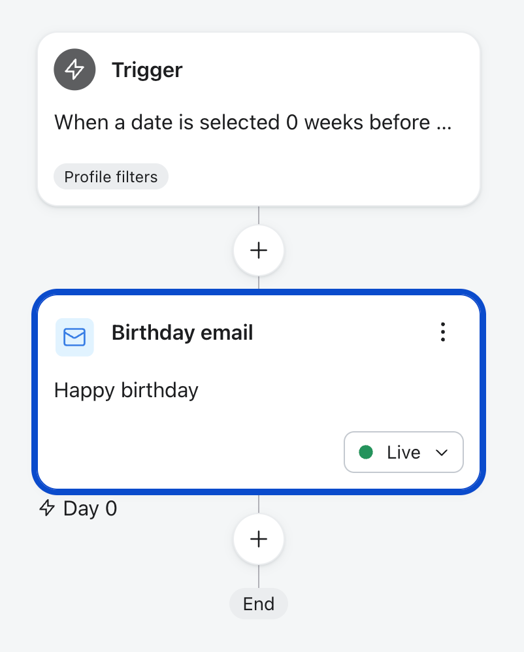Click the blue envelope icon on Birthday email

point(74,337)
